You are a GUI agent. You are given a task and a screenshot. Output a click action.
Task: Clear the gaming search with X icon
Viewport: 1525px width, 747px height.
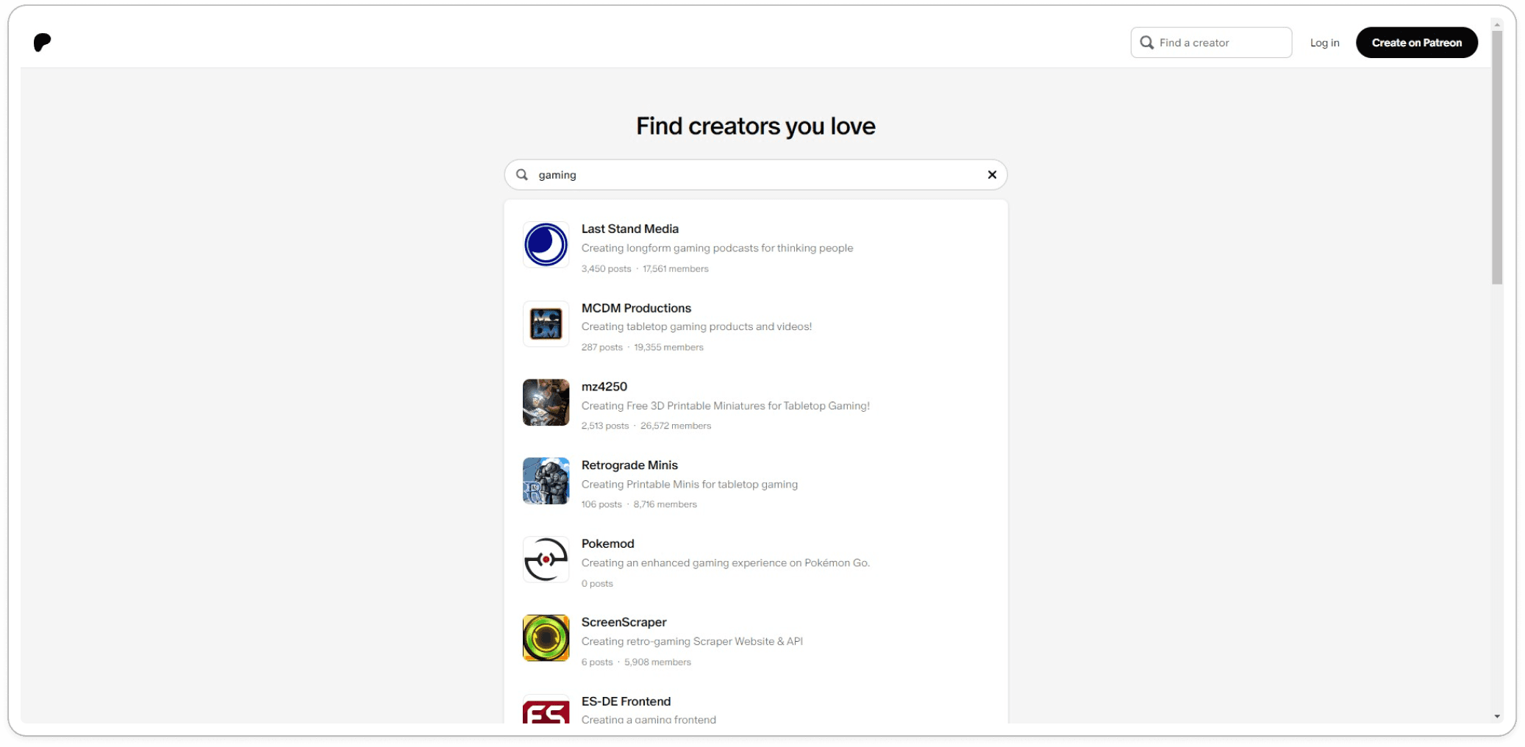pos(992,175)
